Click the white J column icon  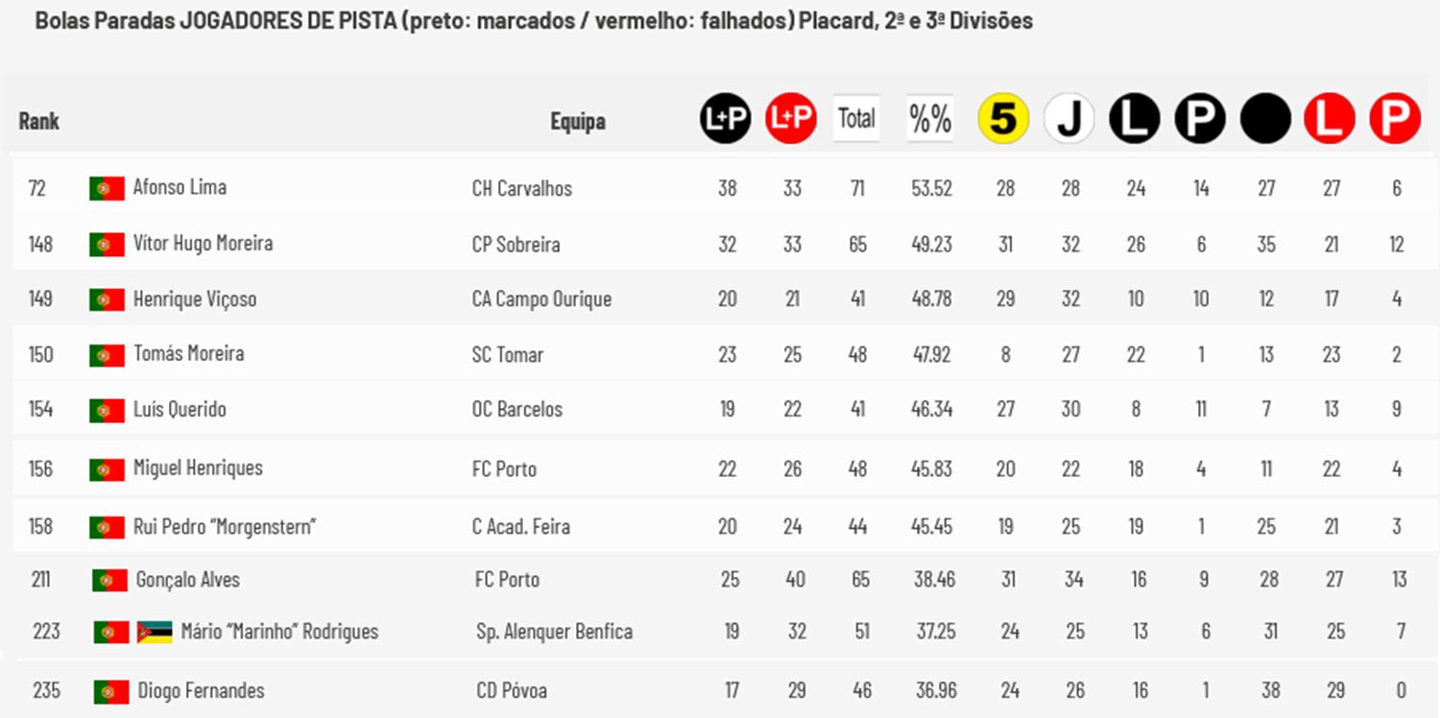(x=1069, y=120)
